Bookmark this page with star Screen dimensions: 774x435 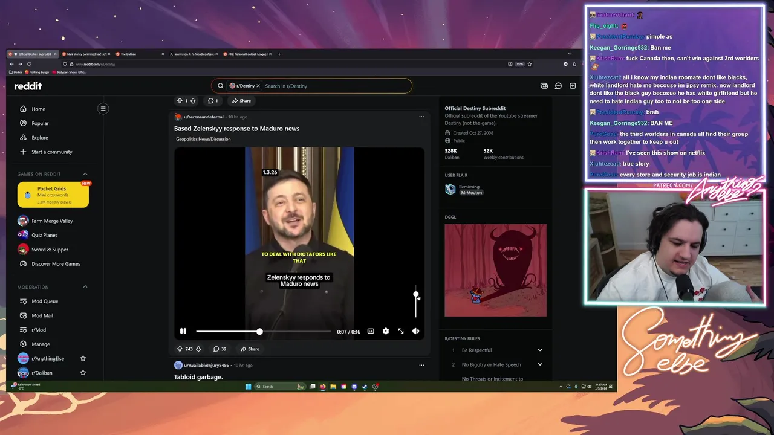(530, 64)
